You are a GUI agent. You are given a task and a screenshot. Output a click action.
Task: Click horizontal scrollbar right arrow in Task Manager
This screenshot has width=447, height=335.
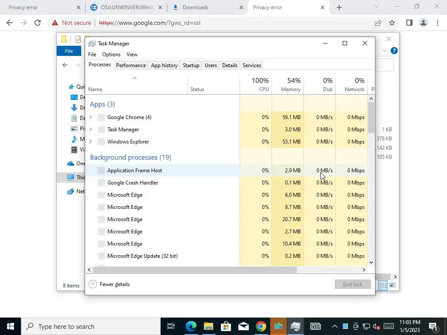pyautogui.click(x=364, y=270)
